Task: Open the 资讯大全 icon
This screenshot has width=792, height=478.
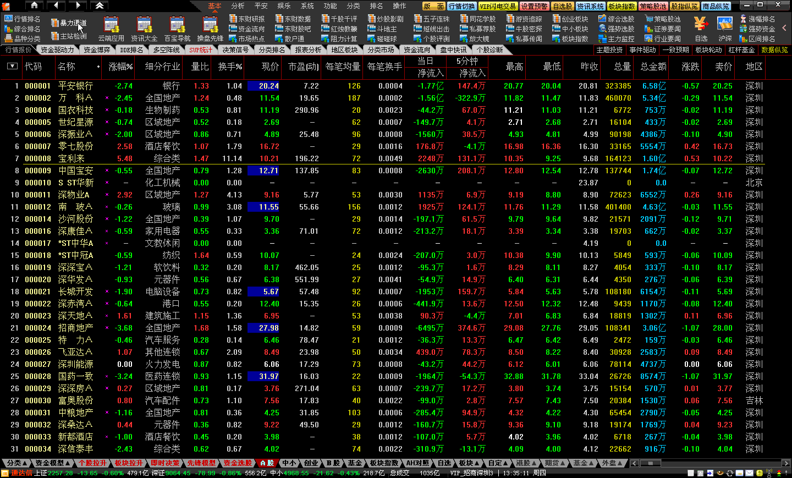Action: (144, 29)
